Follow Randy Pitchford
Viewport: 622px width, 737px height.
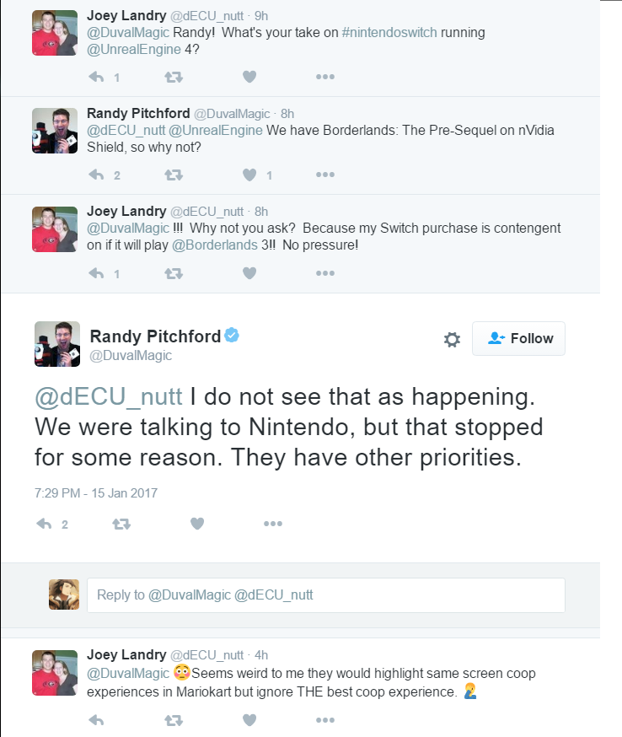[x=518, y=338]
